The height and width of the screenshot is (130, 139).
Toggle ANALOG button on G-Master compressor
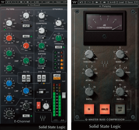click(105, 109)
